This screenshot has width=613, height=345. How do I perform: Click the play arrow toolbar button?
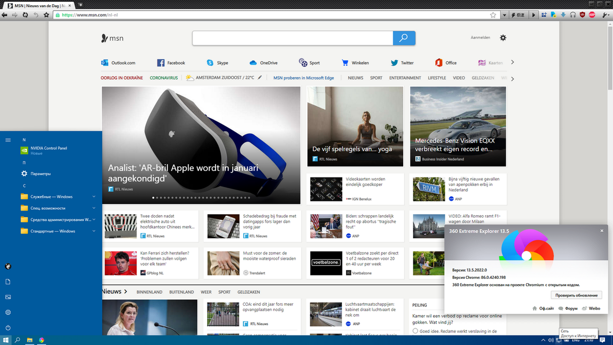pos(534,15)
